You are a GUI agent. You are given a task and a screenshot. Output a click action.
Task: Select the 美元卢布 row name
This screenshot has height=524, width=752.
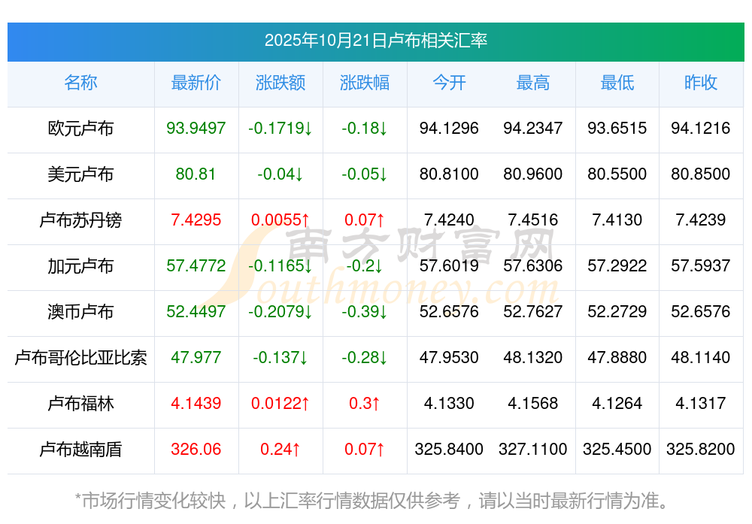click(80, 174)
